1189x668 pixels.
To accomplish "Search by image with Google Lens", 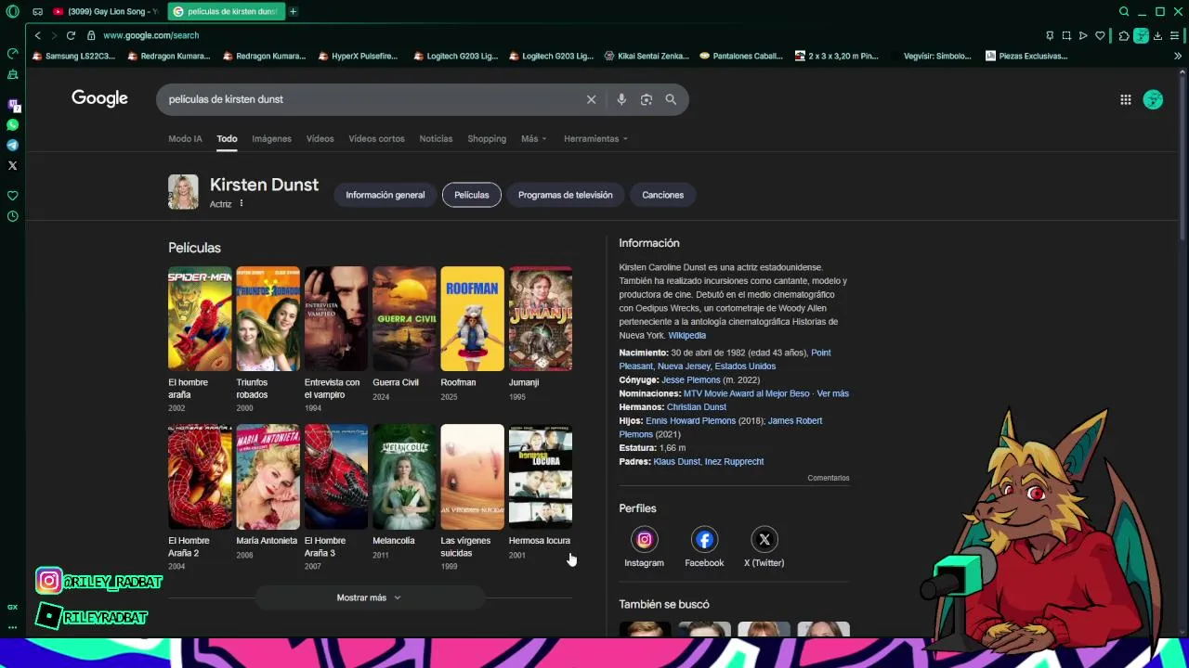I will click(x=647, y=99).
